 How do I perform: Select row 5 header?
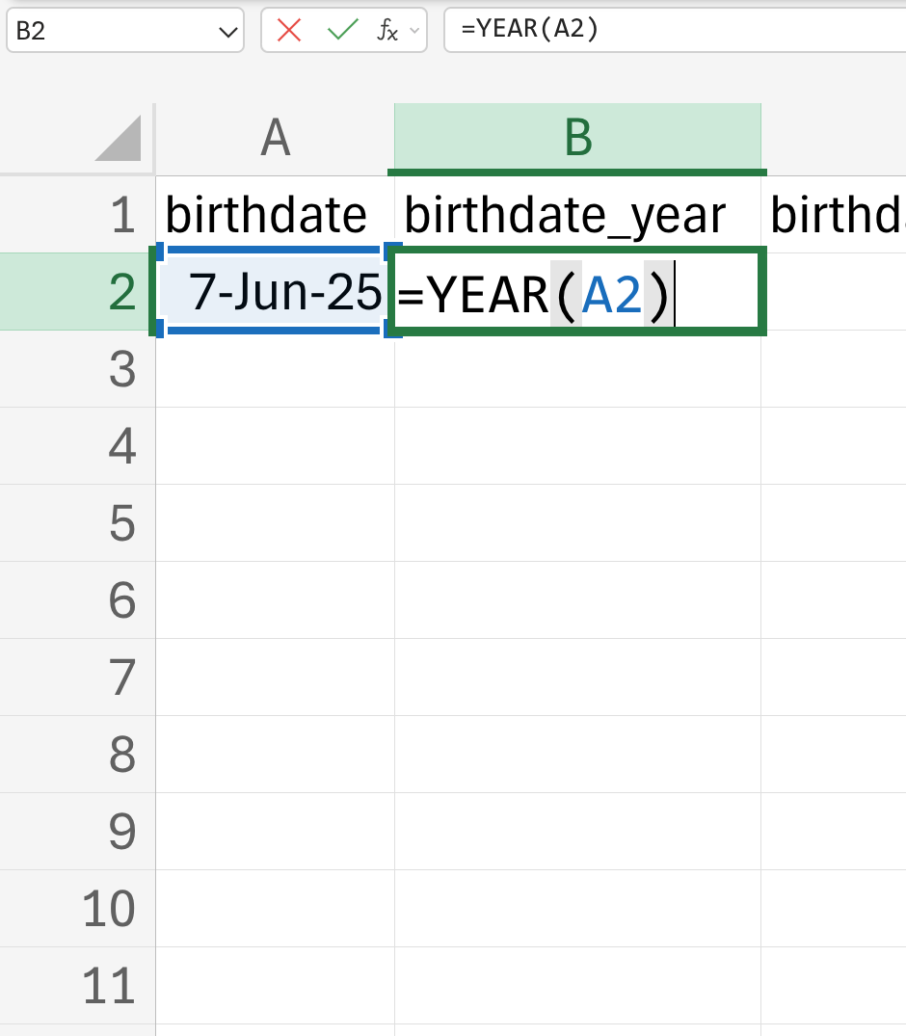pyautogui.click(x=77, y=523)
